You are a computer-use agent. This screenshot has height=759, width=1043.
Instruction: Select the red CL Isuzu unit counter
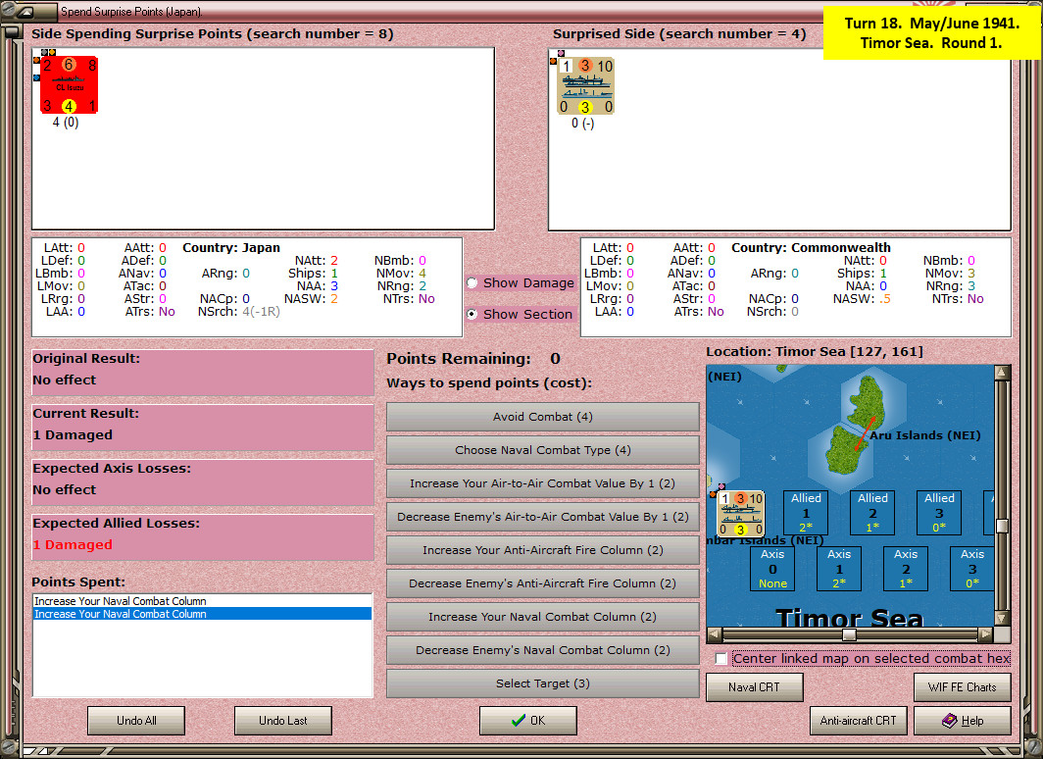pyautogui.click(x=70, y=84)
